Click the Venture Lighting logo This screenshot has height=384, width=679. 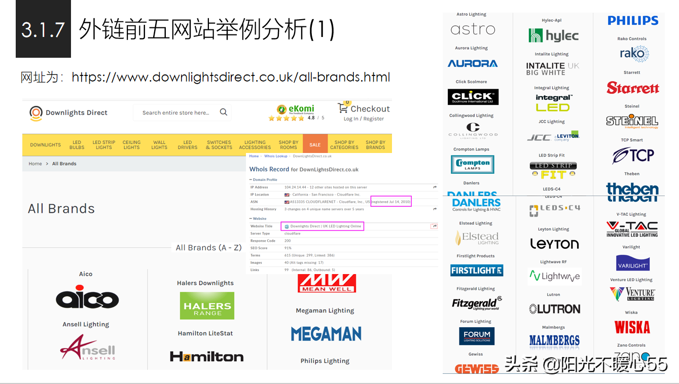click(632, 294)
